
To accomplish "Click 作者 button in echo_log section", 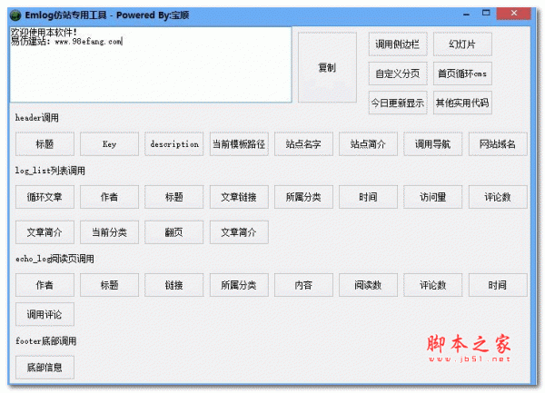I will pos(45,285).
